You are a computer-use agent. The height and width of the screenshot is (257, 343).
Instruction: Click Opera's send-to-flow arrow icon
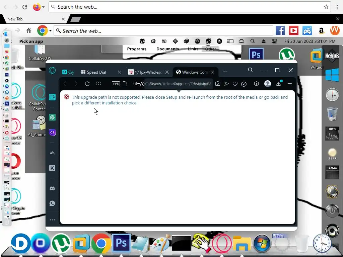226,84
